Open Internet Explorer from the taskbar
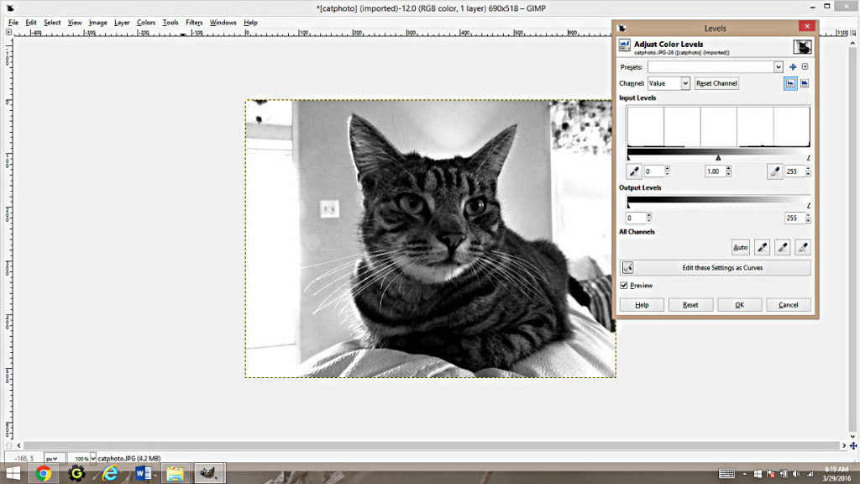 [110, 473]
